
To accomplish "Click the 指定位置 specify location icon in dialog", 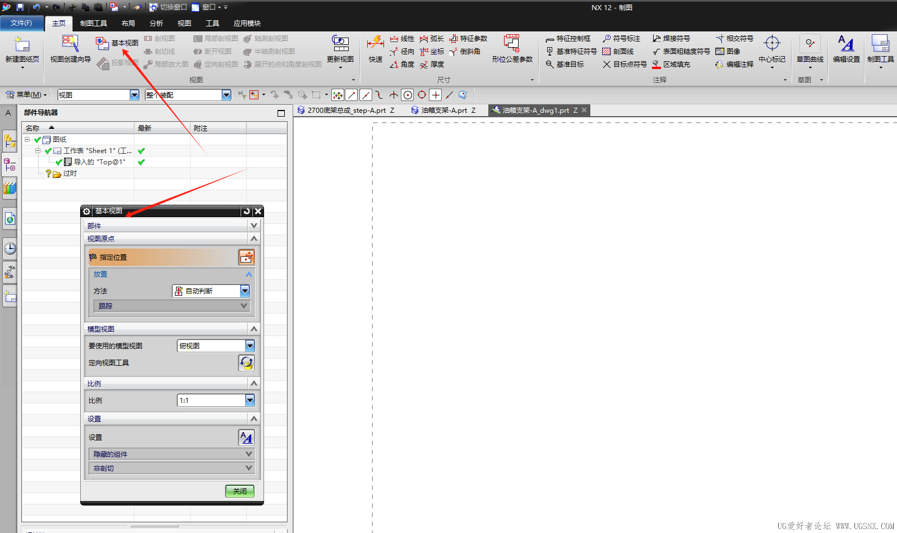I will coord(246,258).
